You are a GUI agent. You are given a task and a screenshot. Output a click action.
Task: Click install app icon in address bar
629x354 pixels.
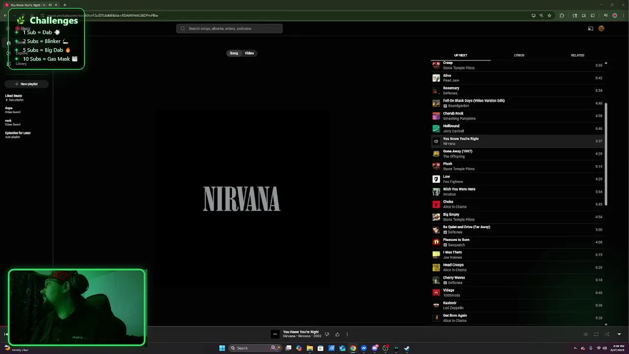click(x=533, y=15)
